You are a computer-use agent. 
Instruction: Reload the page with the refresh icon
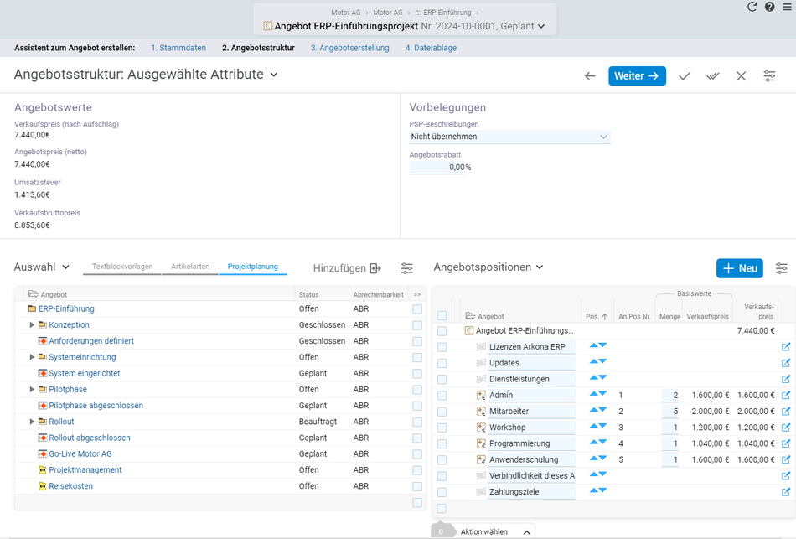pyautogui.click(x=752, y=7)
